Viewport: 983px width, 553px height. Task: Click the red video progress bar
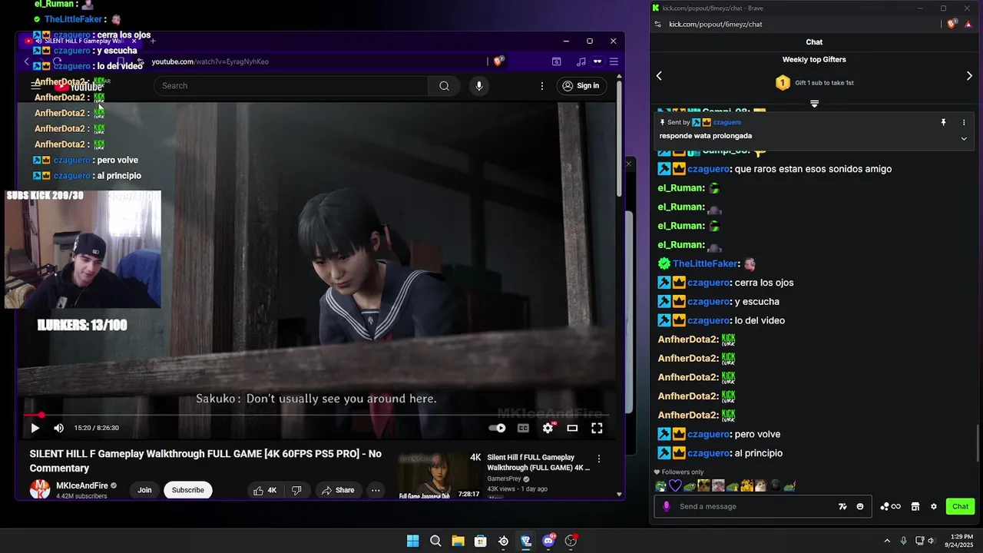[318, 415]
